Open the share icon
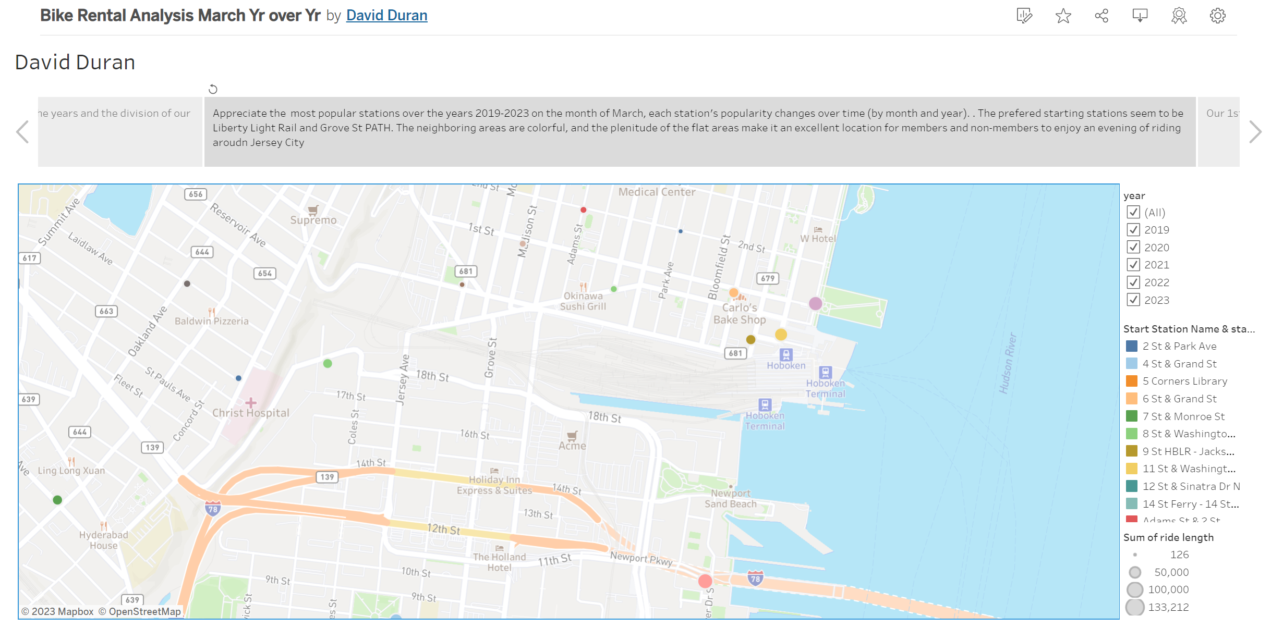Image resolution: width=1271 pixels, height=628 pixels. point(1101,16)
